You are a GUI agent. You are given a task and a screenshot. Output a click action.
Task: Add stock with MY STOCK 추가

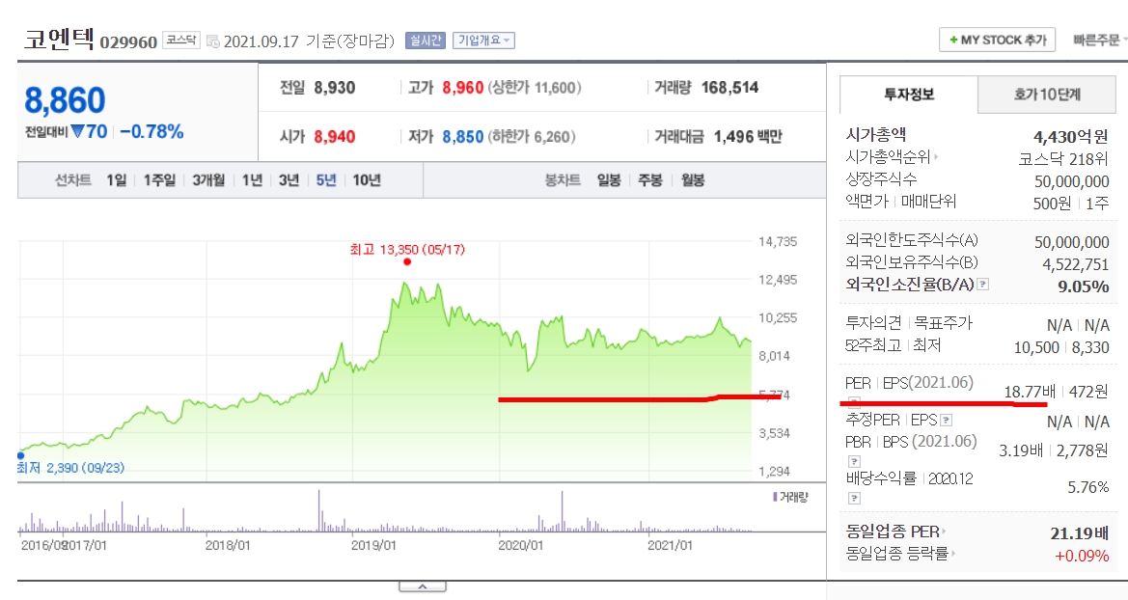[997, 40]
